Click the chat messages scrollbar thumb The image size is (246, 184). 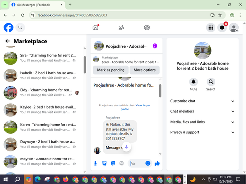coord(160,91)
